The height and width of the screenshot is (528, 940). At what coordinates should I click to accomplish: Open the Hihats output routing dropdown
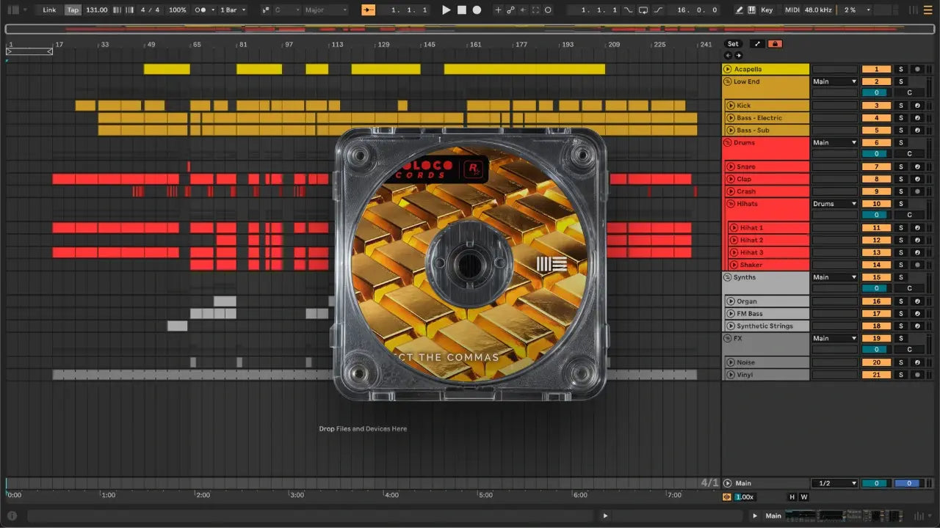coord(834,204)
